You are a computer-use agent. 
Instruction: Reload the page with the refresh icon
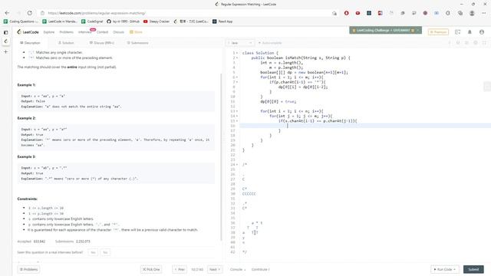29,13
